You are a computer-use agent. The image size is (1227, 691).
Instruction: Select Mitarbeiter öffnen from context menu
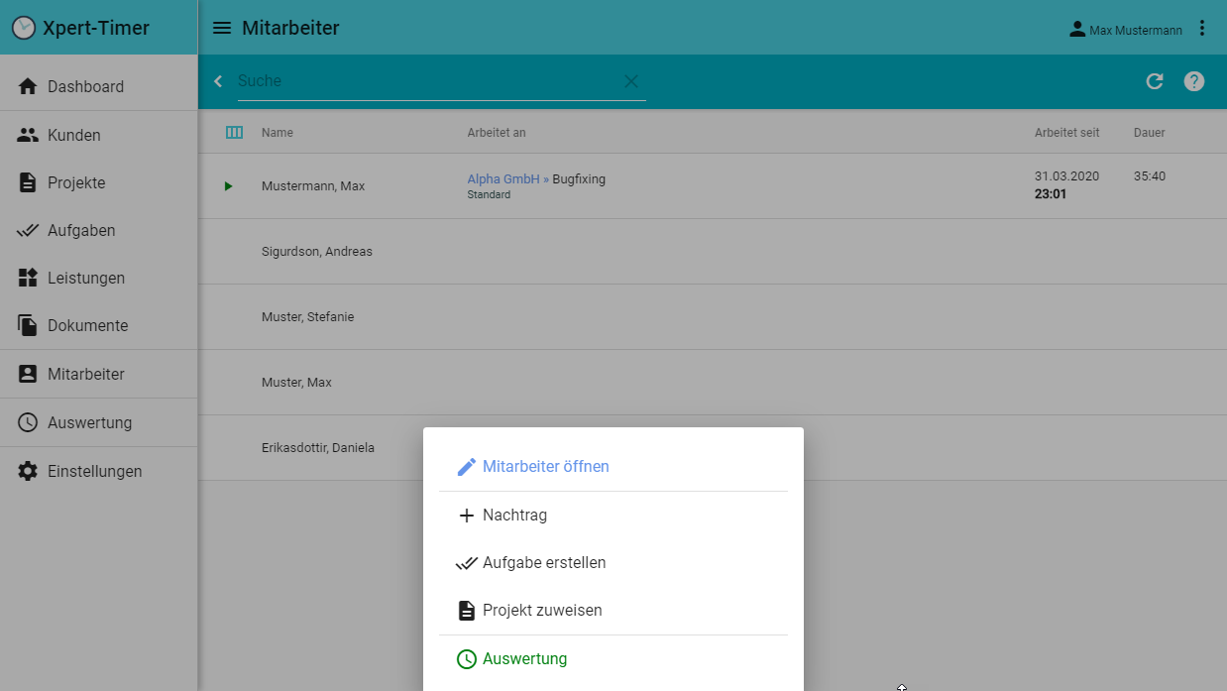click(x=545, y=466)
